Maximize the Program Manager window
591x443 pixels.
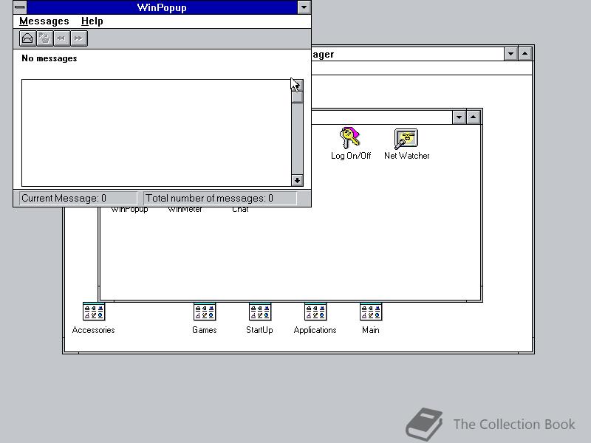coord(525,54)
